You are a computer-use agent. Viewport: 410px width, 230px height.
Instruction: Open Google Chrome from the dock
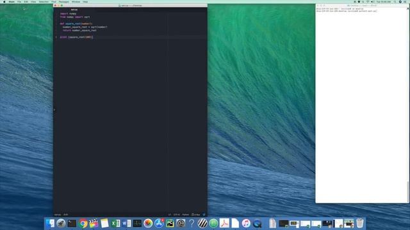point(83,224)
